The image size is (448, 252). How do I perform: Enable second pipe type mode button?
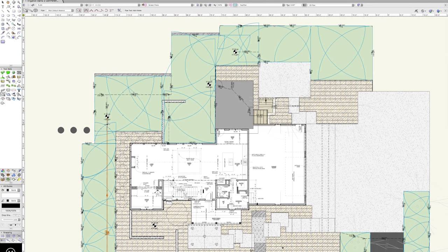(30, 10)
